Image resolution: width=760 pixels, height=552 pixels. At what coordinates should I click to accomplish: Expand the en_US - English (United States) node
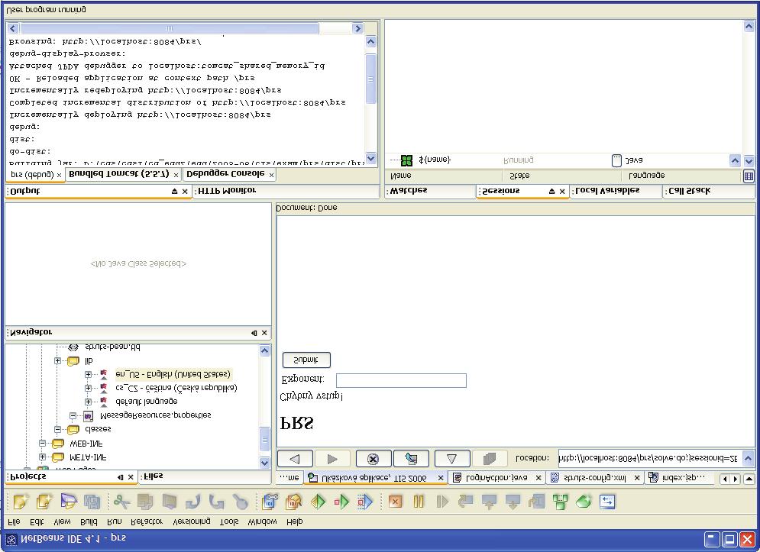click(x=88, y=374)
